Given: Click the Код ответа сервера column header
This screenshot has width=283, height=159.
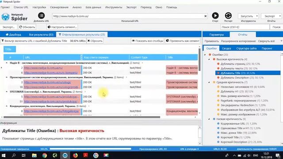Looking at the screenshot, I should pos(105,57).
